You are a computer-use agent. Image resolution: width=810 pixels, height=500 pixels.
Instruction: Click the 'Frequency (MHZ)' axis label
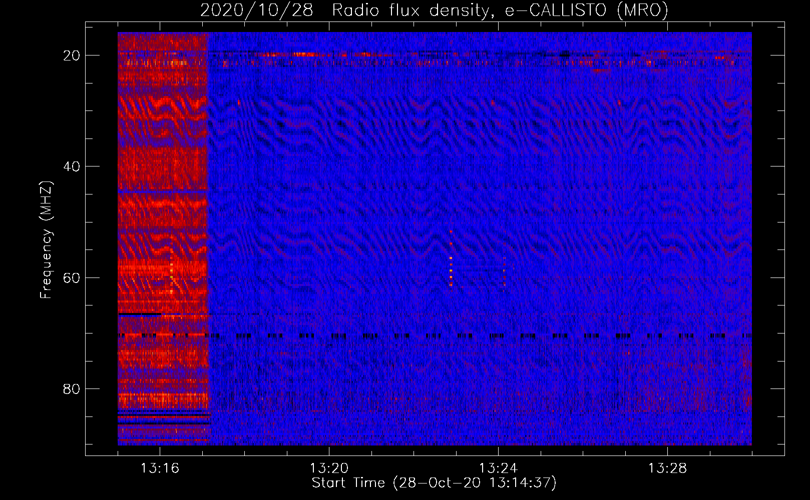46,240
